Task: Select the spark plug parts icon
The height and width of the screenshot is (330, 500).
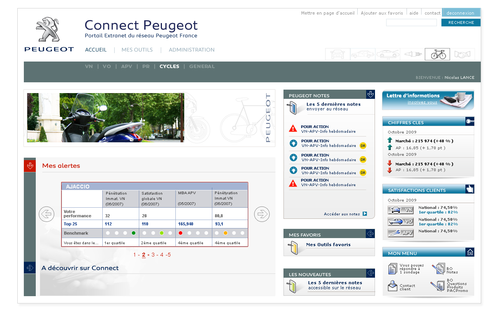Action: [413, 54]
